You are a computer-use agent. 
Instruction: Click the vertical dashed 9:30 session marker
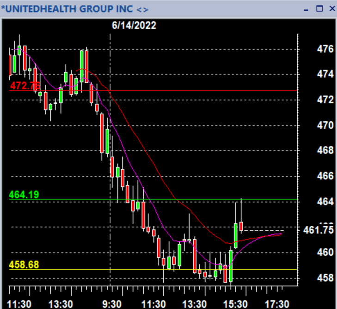110,159
